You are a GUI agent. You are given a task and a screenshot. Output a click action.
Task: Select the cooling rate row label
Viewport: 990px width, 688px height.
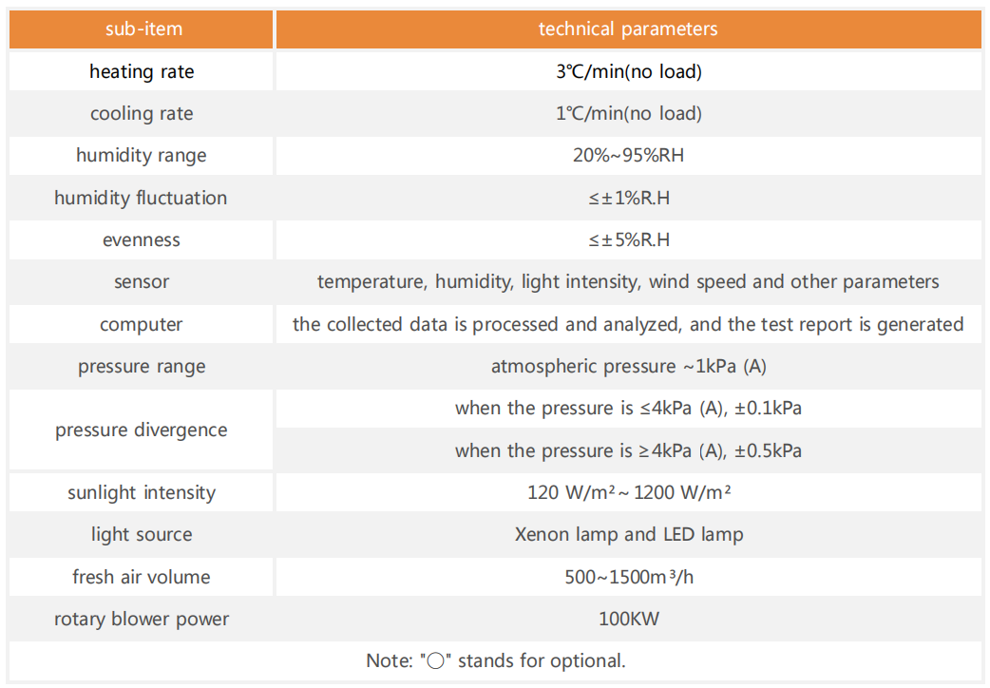(141, 114)
